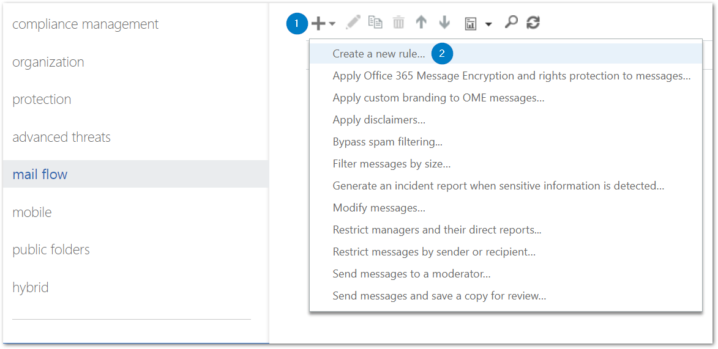Open mobile section
The height and width of the screenshot is (349, 718).
(32, 212)
